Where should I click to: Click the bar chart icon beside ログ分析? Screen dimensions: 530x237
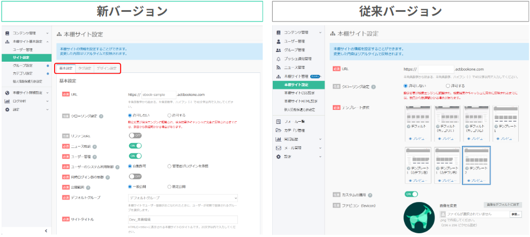click(x=7, y=101)
